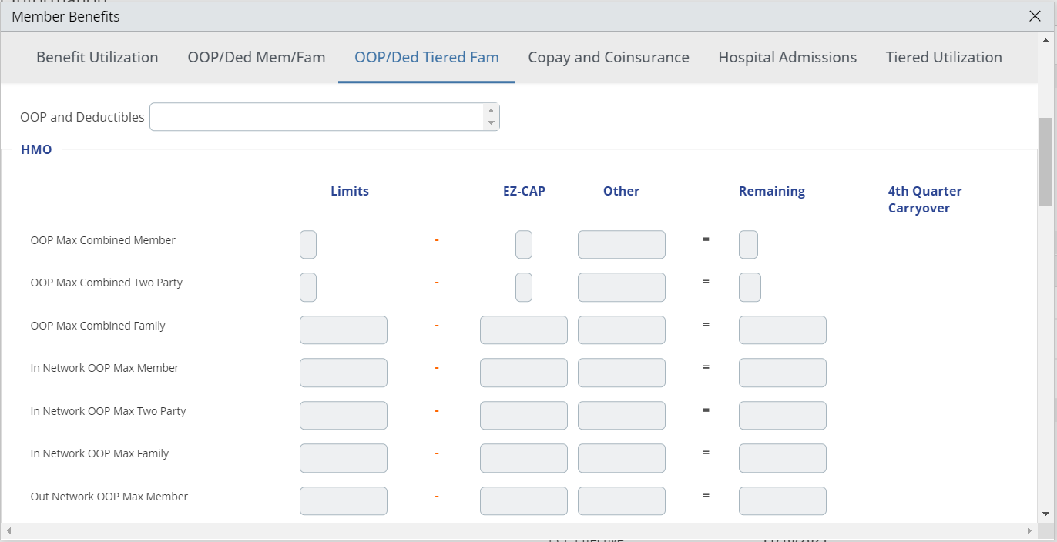1057x542 pixels.
Task: Click Remaining field for In Network OOP Max Family
Action: 782,458
